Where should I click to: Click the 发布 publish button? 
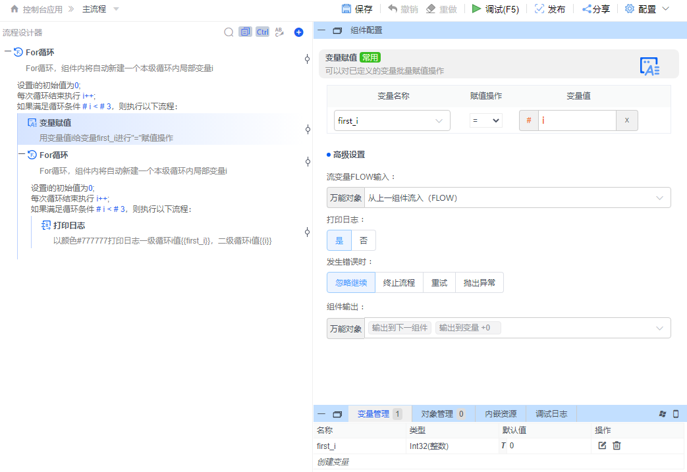coord(550,9)
